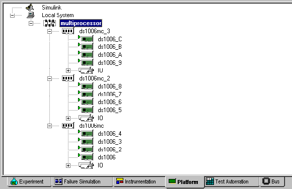This screenshot has height=189, width=292.
Task: Click the ds1006_7 board icon
Action: 86,94
